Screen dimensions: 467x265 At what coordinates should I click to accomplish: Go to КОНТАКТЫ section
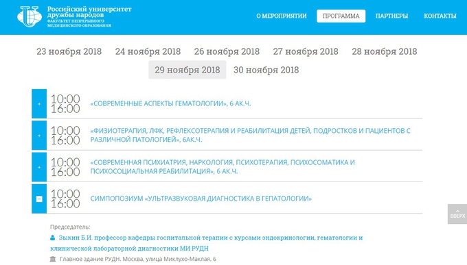[x=440, y=16]
